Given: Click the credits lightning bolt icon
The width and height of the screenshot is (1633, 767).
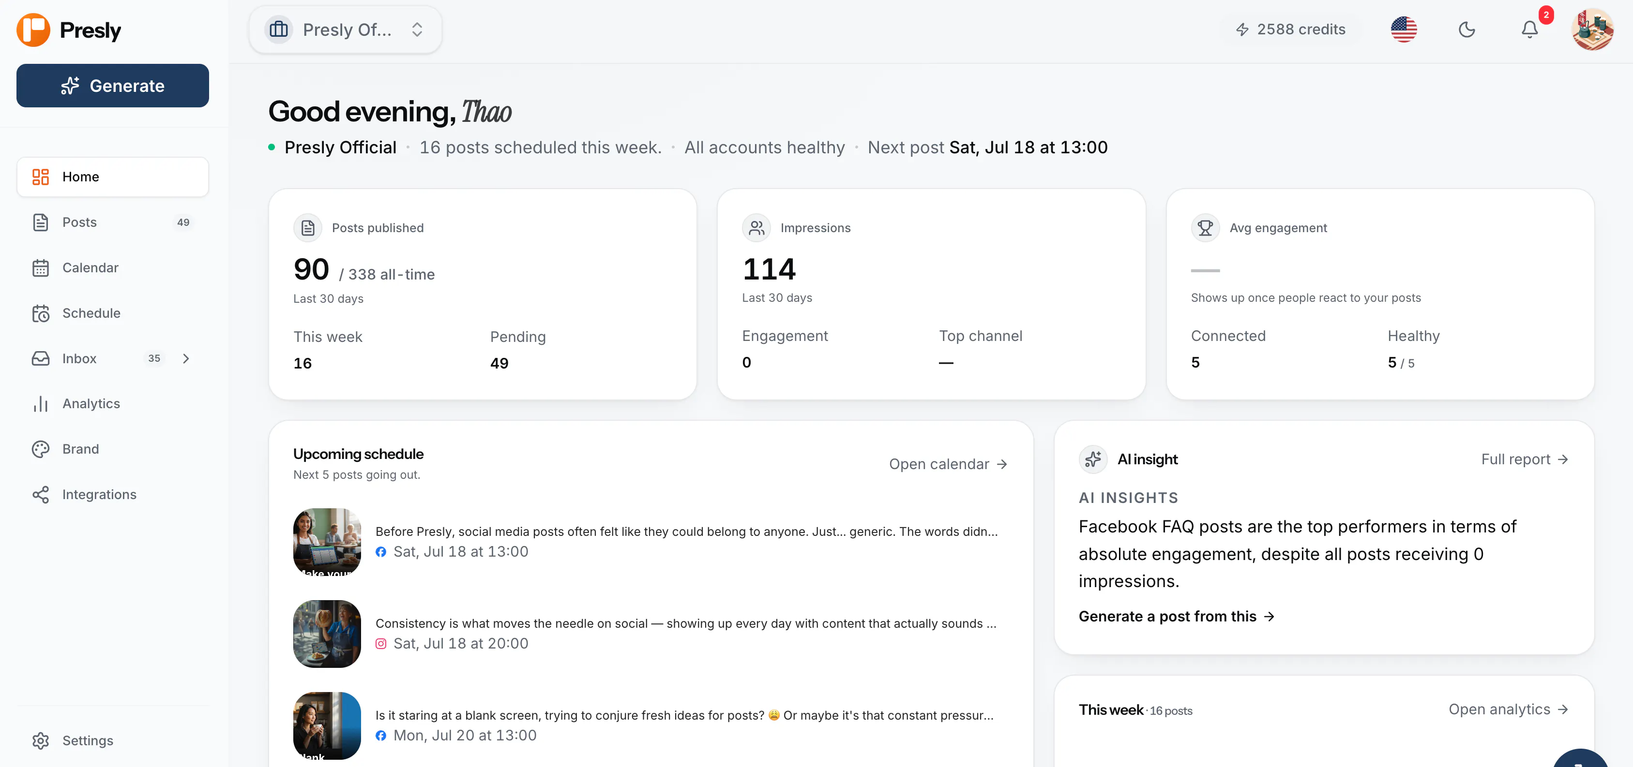Looking at the screenshot, I should (x=1242, y=29).
